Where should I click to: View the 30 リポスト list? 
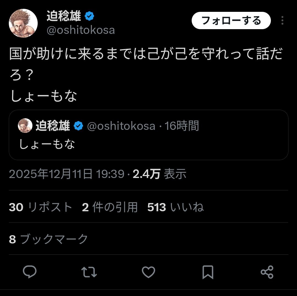[x=40, y=207]
